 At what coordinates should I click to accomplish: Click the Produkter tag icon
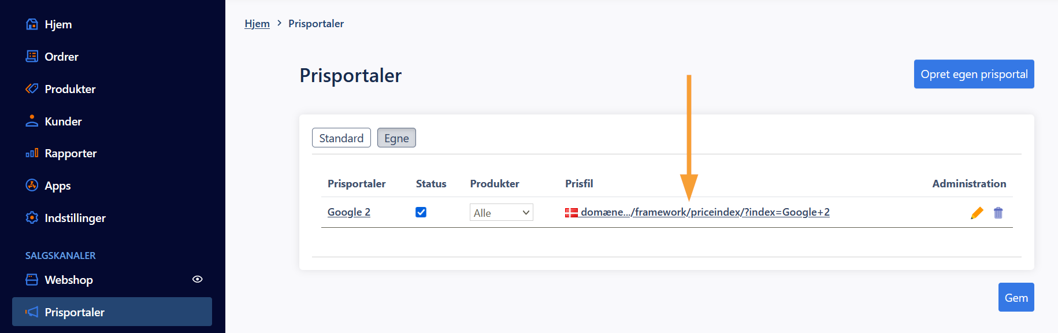click(x=32, y=88)
